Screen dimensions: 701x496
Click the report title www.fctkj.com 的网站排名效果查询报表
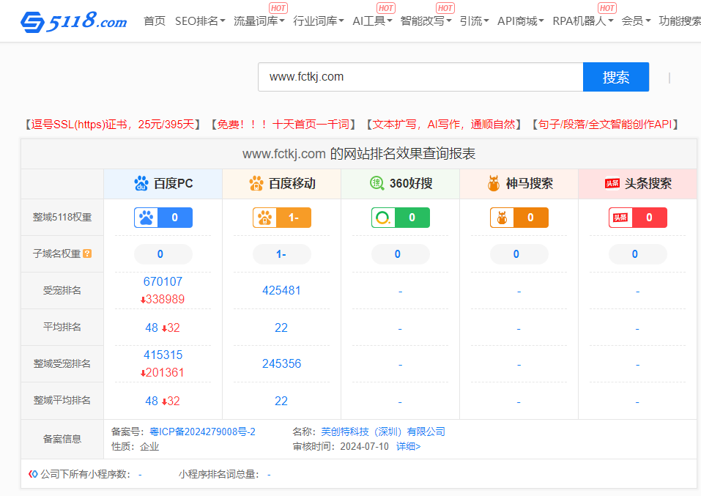click(358, 154)
